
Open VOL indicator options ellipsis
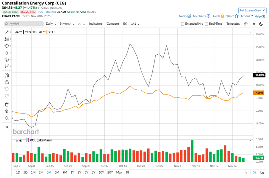(x=24, y=140)
